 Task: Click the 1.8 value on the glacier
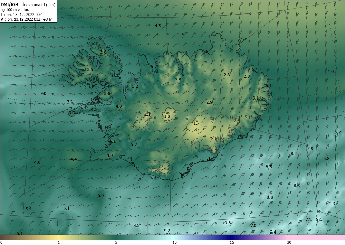(x=167, y=116)
